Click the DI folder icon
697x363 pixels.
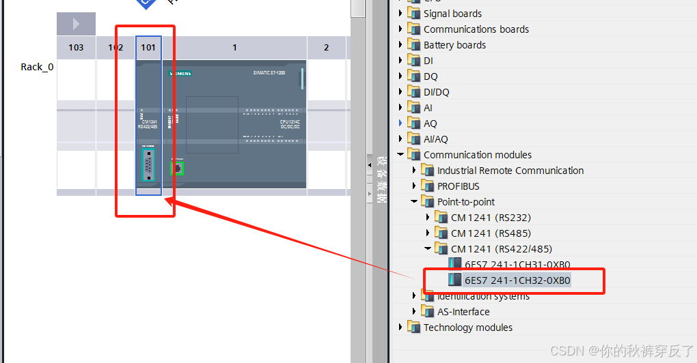(x=413, y=60)
